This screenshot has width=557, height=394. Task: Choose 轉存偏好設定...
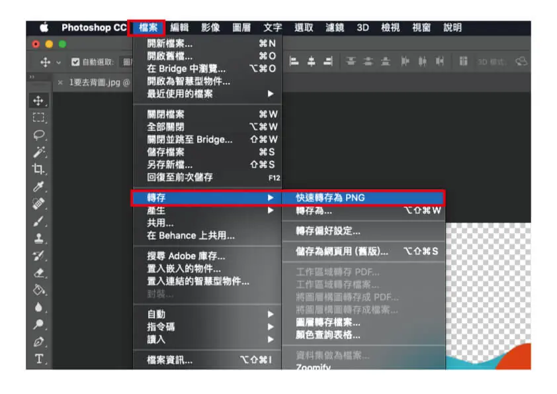363,231
